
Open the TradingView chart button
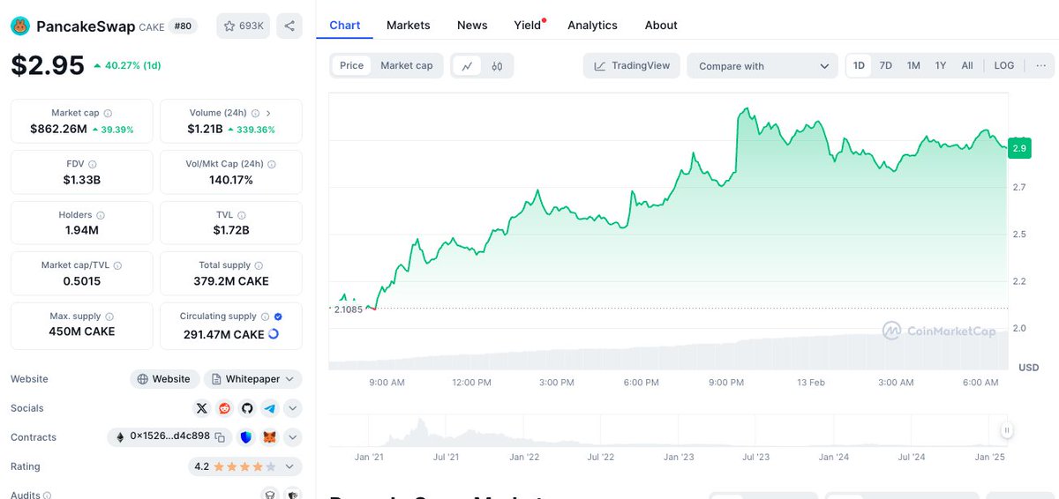(632, 66)
